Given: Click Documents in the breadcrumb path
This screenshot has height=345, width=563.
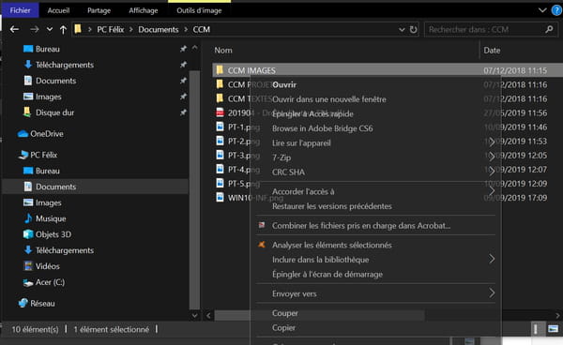Looking at the screenshot, I should click(159, 29).
